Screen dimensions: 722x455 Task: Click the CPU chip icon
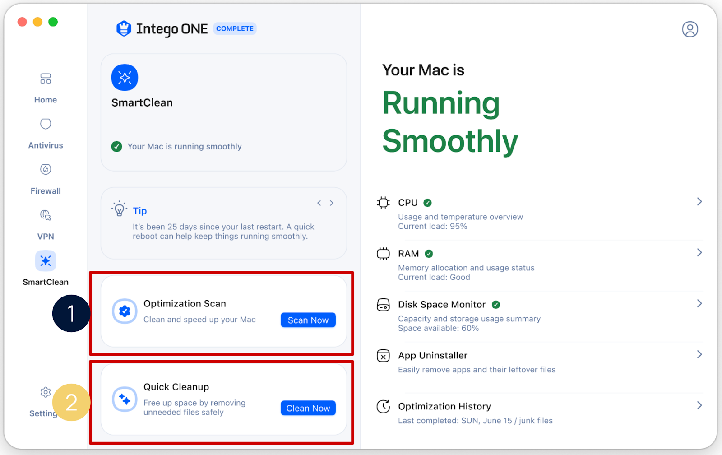coord(383,203)
